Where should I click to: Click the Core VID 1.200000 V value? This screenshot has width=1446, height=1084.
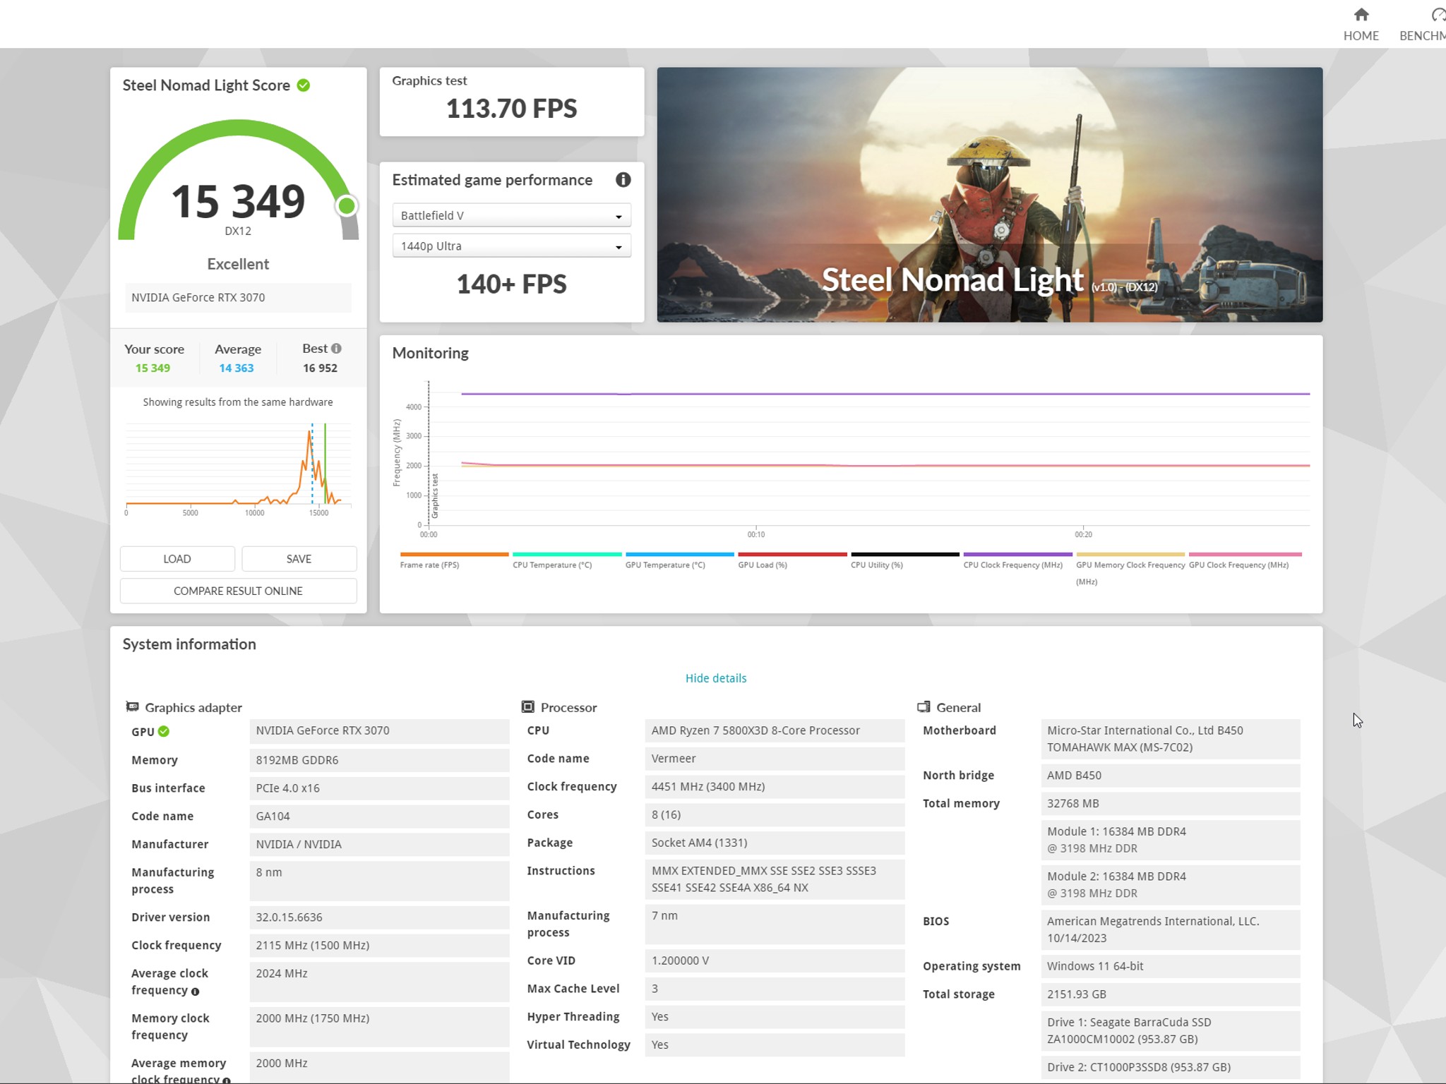[x=774, y=960]
